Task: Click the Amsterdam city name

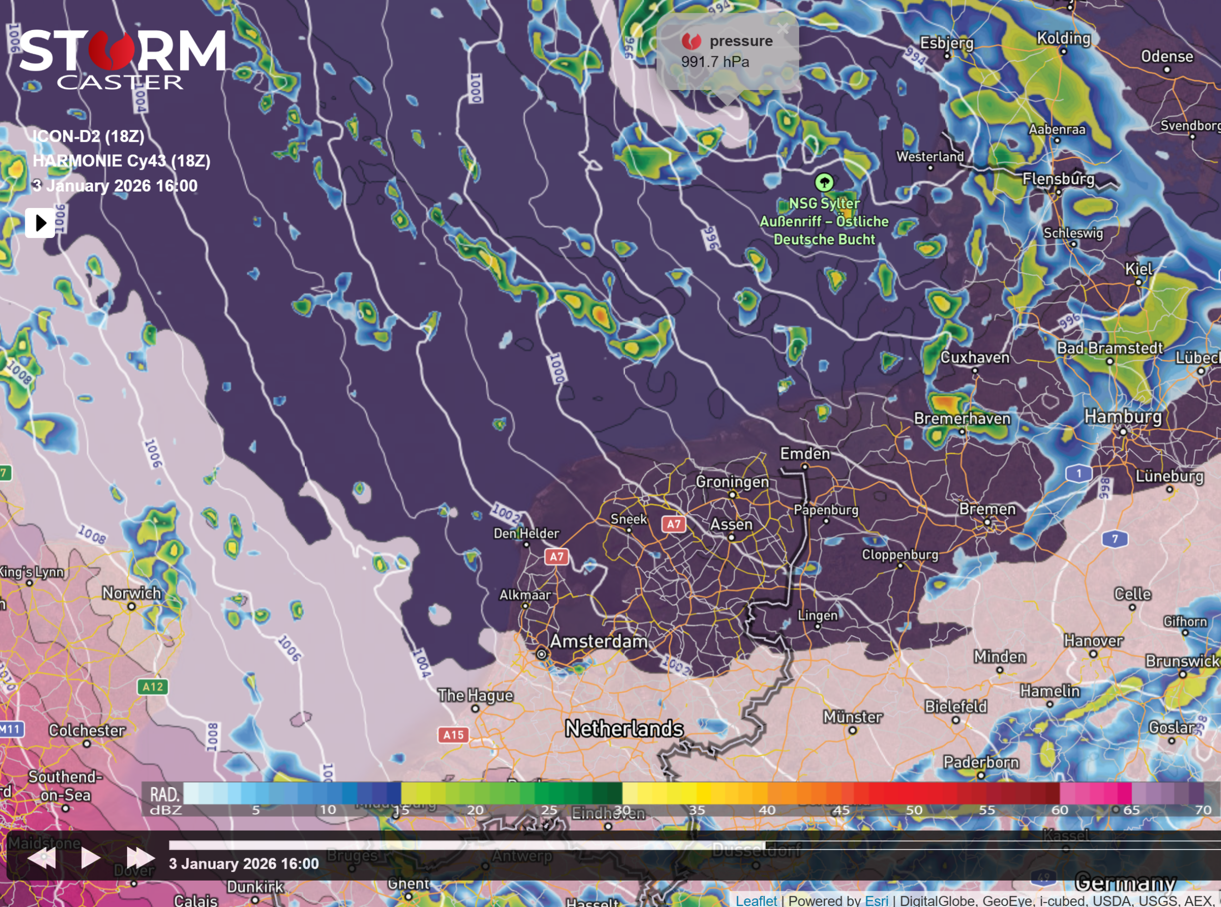Action: 598,641
